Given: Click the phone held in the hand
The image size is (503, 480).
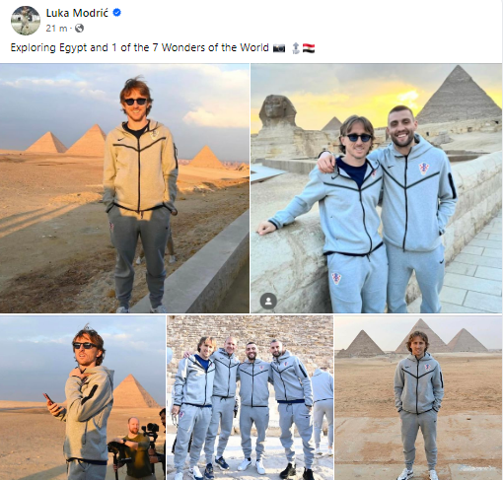Looking at the screenshot, I should [48, 398].
